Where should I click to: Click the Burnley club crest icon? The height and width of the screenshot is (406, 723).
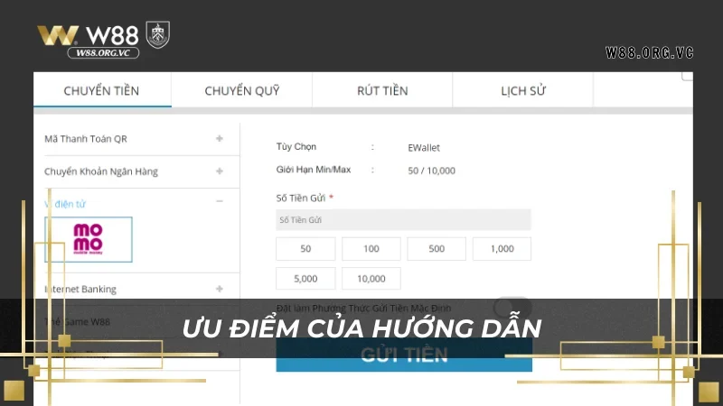(x=158, y=35)
